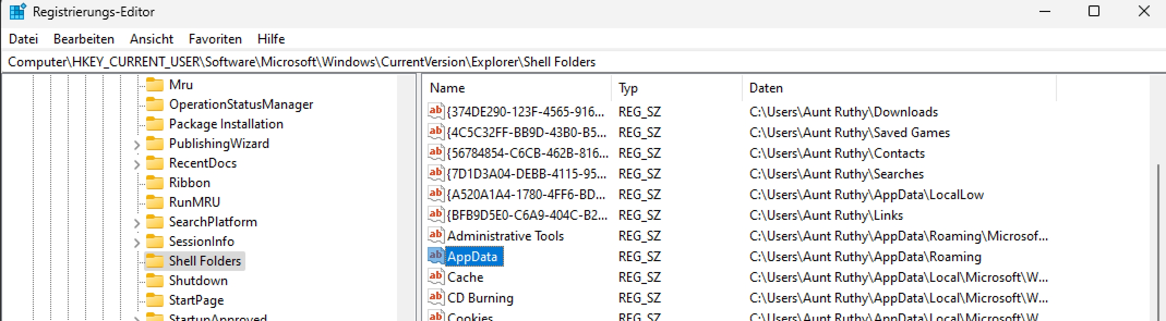Open the Datei menu

tap(23, 39)
